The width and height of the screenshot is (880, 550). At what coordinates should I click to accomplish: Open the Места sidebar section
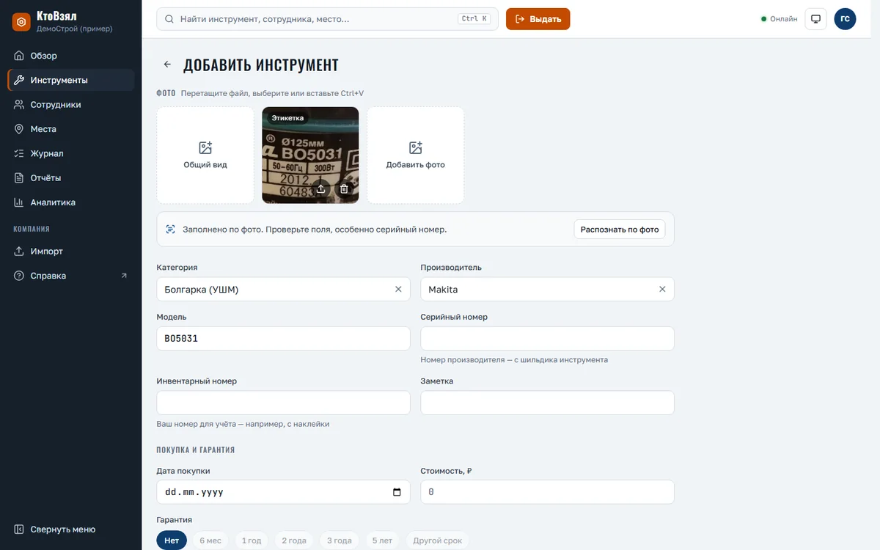click(71, 129)
